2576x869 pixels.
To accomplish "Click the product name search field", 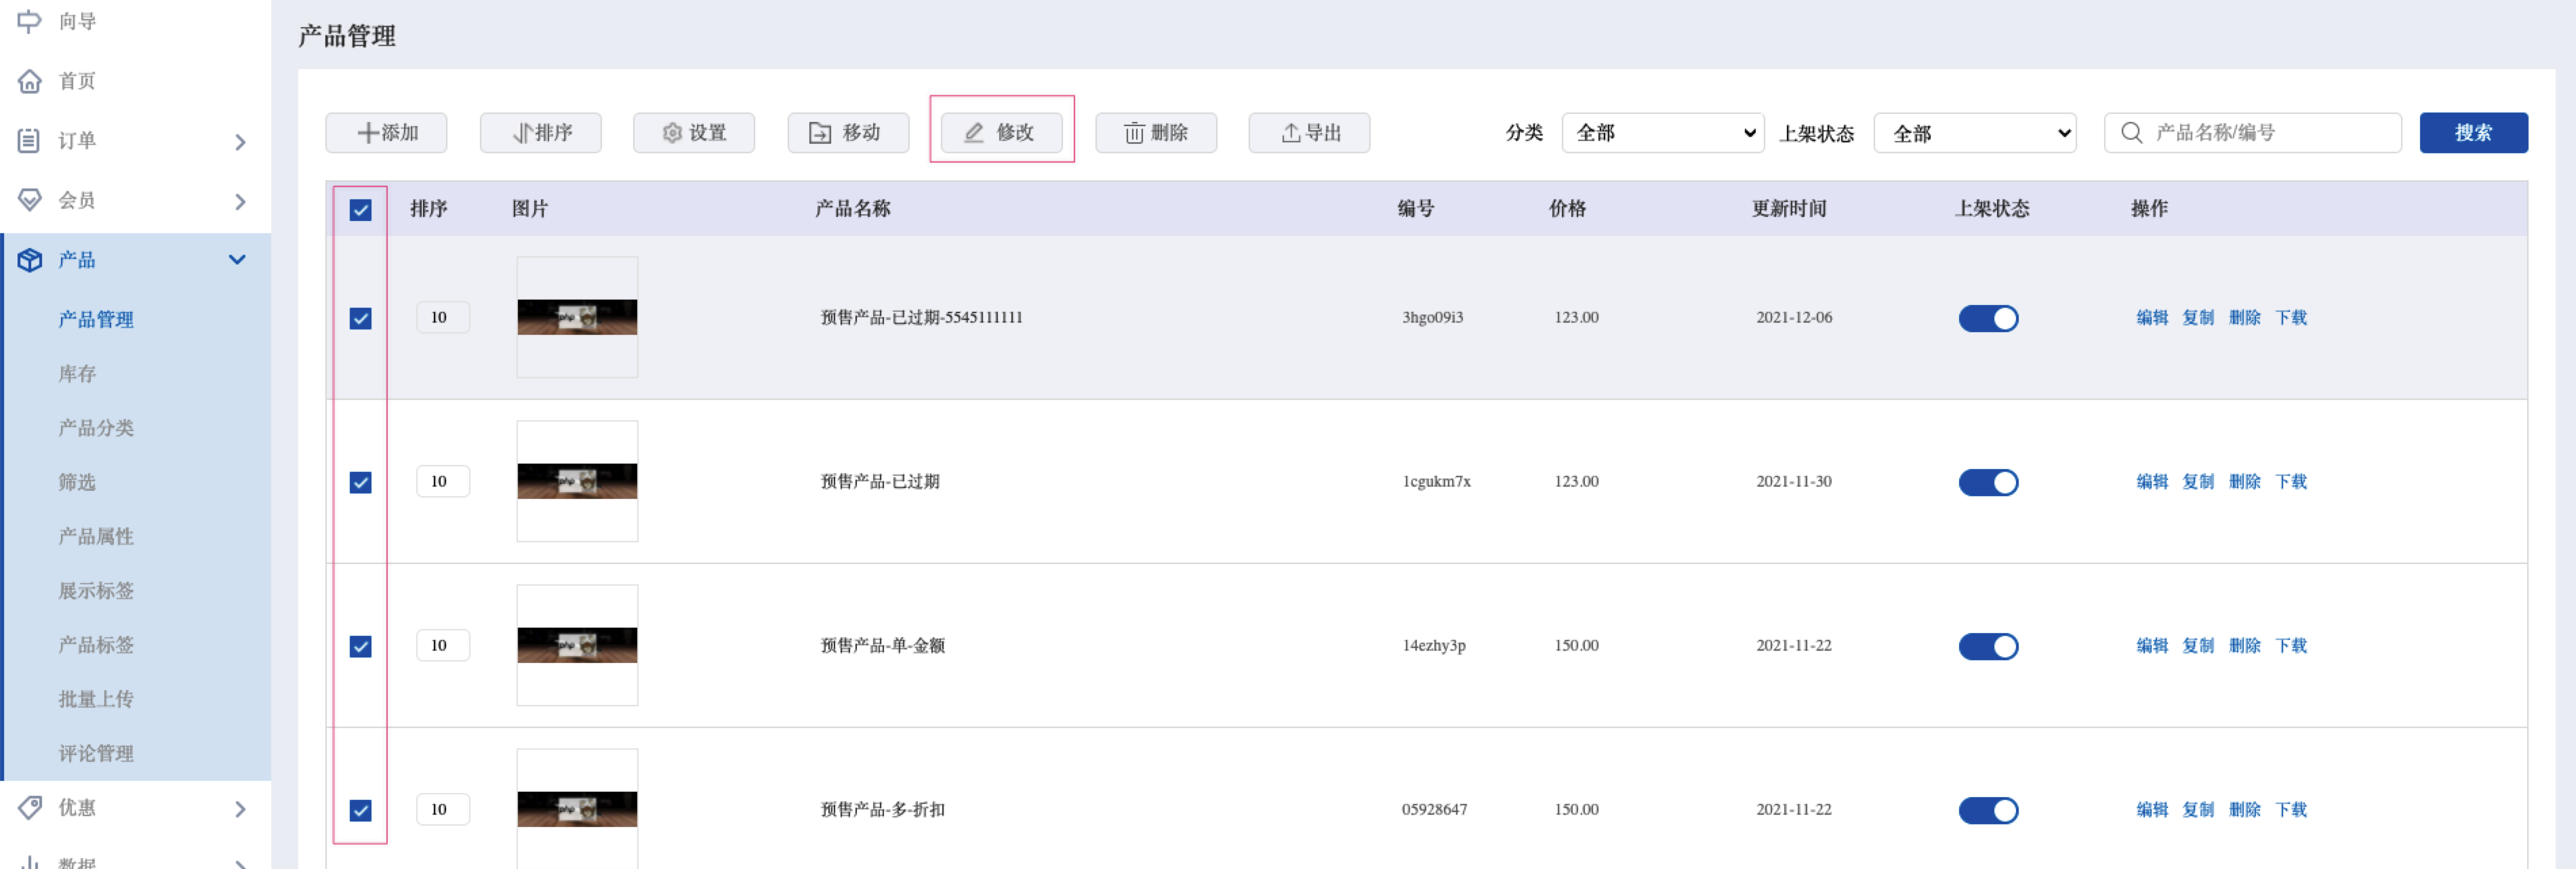I will 2252,133.
